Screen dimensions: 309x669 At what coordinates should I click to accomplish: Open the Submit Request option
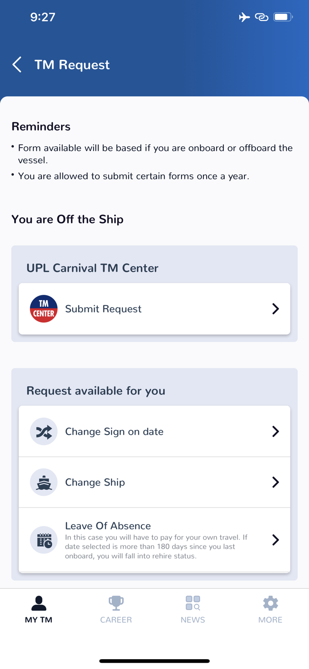click(x=154, y=309)
